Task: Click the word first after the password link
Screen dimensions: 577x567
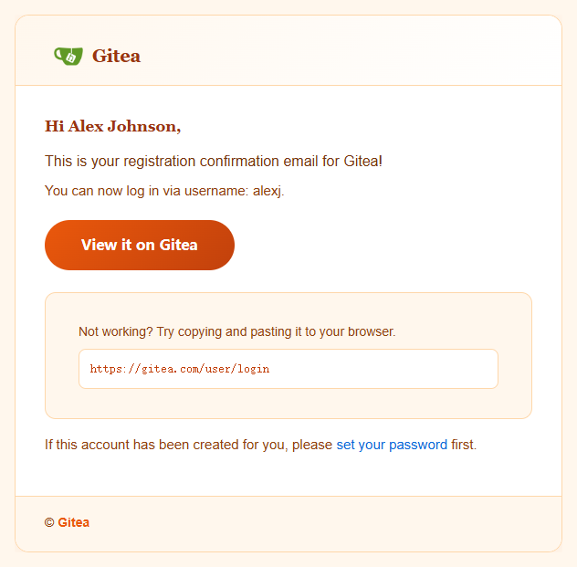Action: click(464, 445)
